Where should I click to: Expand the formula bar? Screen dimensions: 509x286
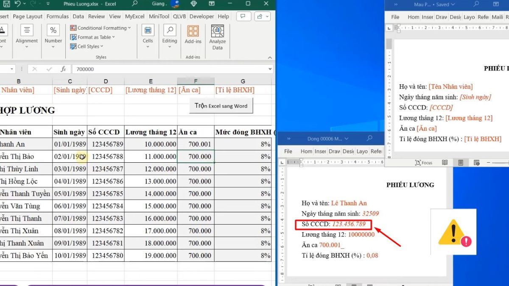(x=270, y=69)
